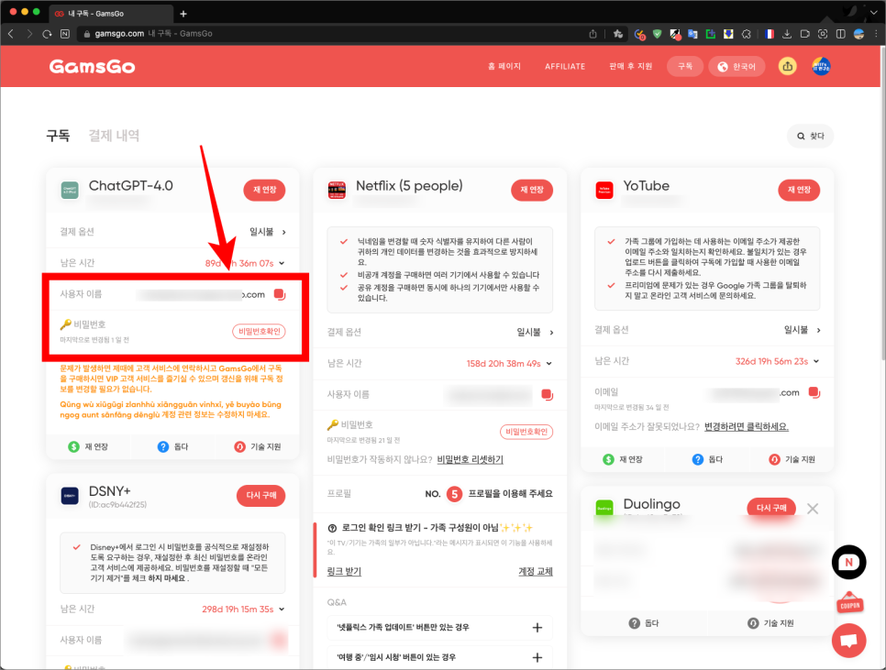Click tech support (기술 지원) in YoTube card
Image resolution: width=886 pixels, height=670 pixels.
792,459
